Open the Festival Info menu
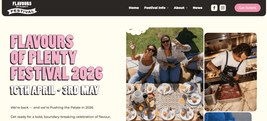 (156, 8)
